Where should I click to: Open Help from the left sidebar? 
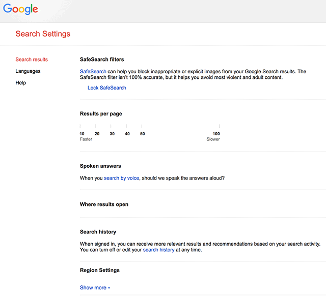(20, 82)
